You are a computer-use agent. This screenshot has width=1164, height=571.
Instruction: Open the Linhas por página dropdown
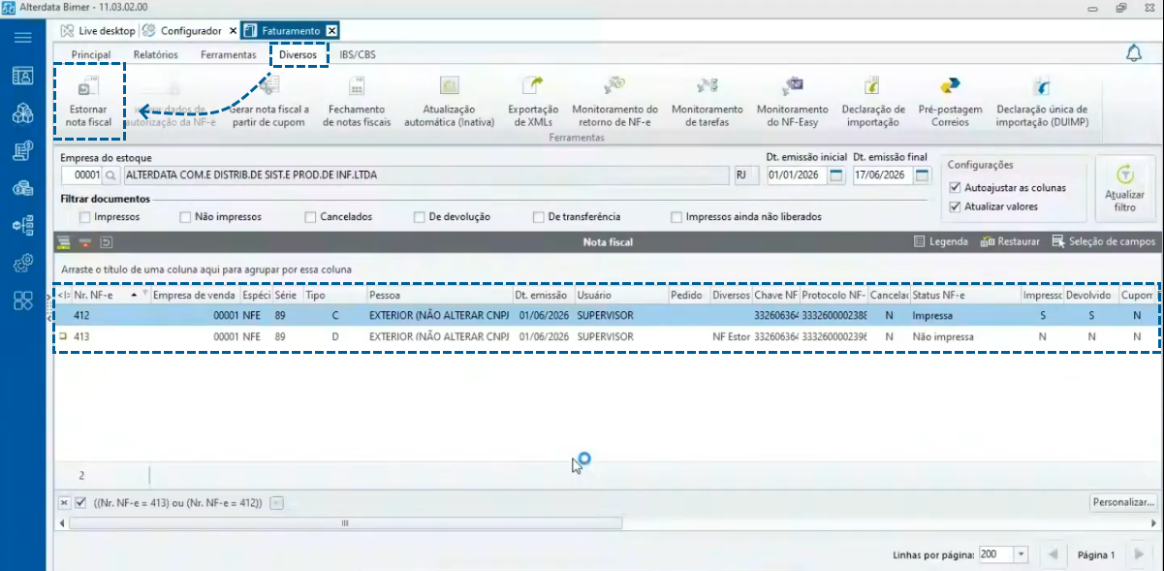(x=1021, y=555)
